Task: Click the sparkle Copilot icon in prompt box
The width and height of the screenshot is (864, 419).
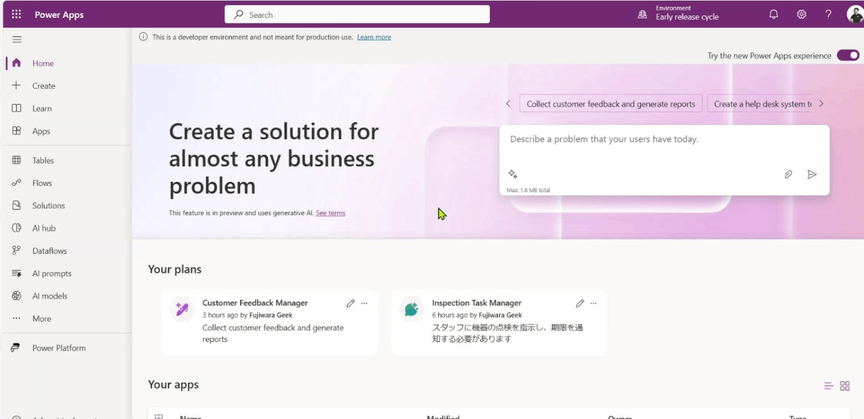Action: pos(512,174)
